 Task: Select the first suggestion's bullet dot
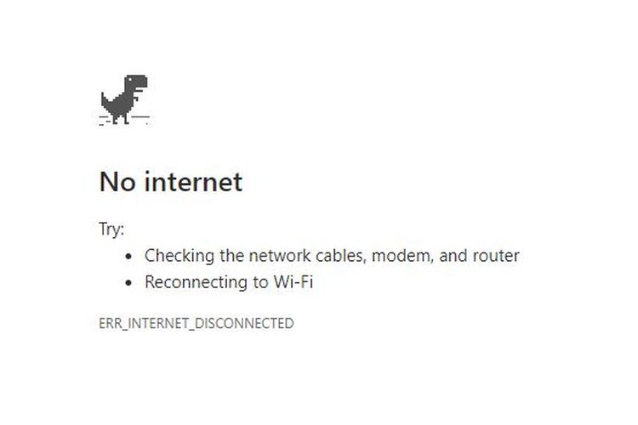(129, 256)
